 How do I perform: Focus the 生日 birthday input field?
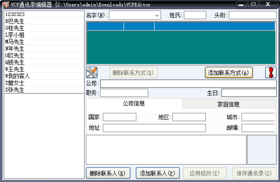point(249,93)
